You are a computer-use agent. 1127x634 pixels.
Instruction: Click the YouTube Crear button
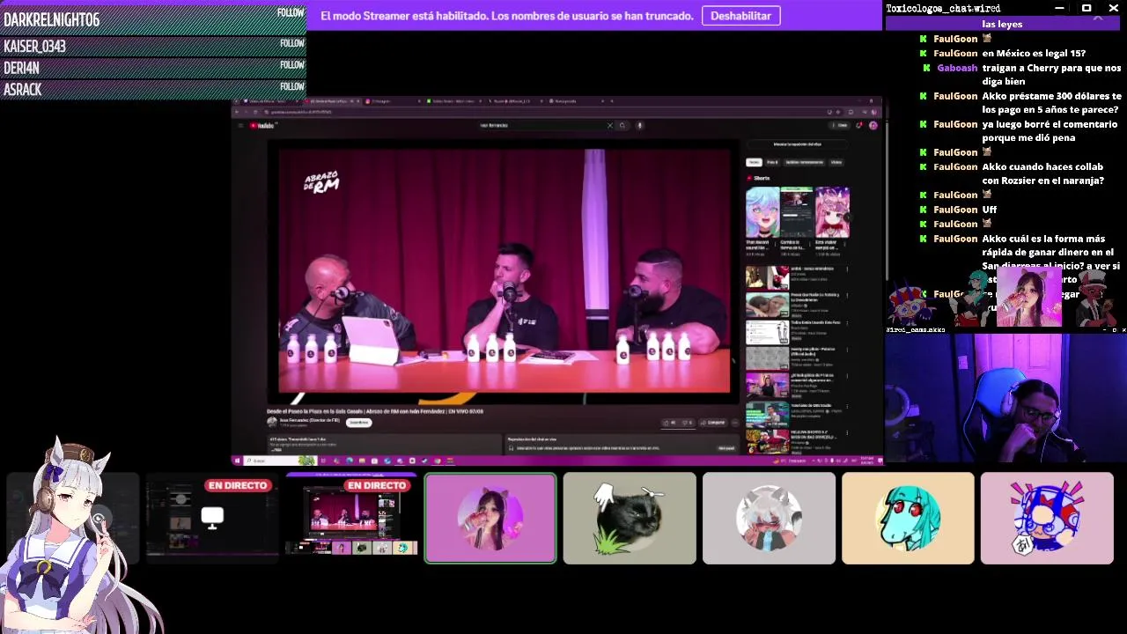pyautogui.click(x=841, y=125)
